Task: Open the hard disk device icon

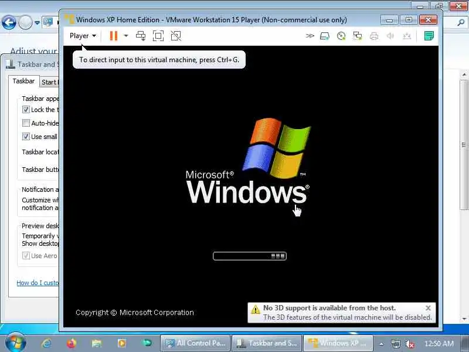Action: click(325, 36)
